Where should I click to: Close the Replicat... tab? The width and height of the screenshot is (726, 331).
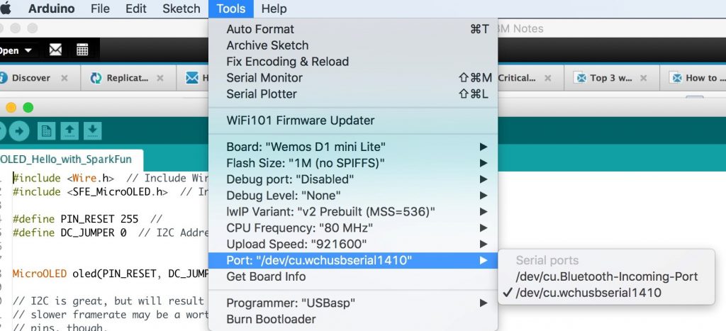click(160, 78)
